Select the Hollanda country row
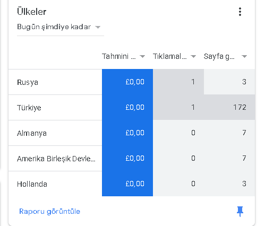 (132, 184)
